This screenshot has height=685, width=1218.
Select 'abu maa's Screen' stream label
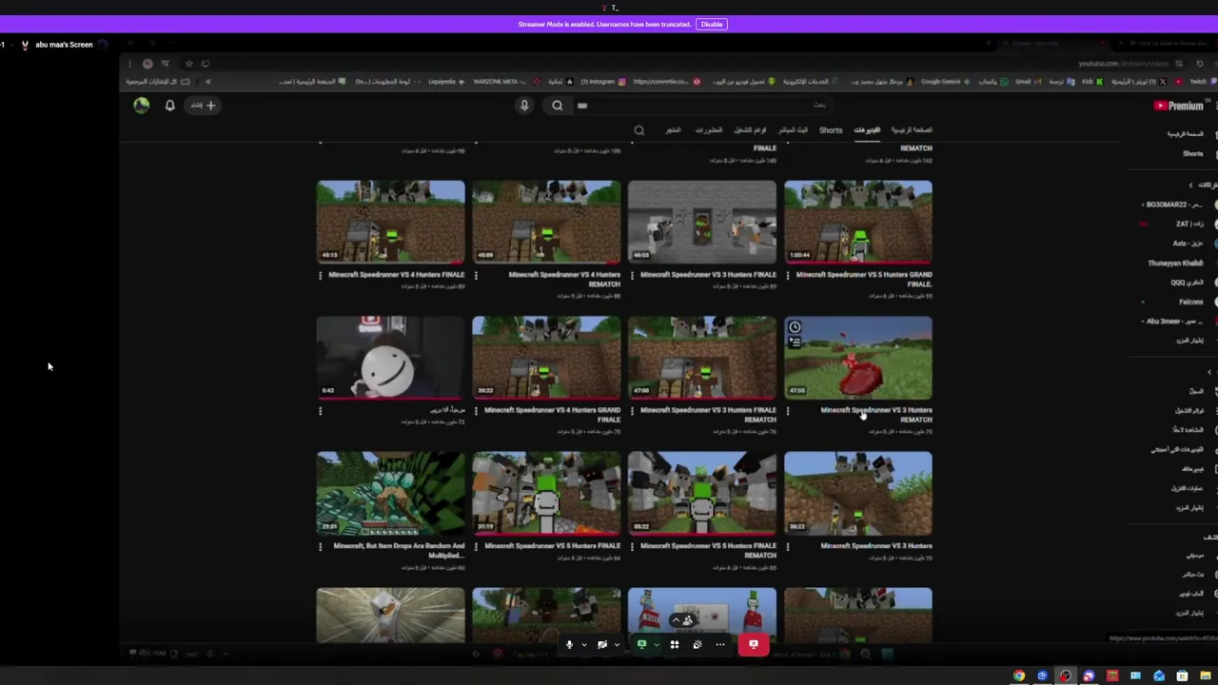64,45
